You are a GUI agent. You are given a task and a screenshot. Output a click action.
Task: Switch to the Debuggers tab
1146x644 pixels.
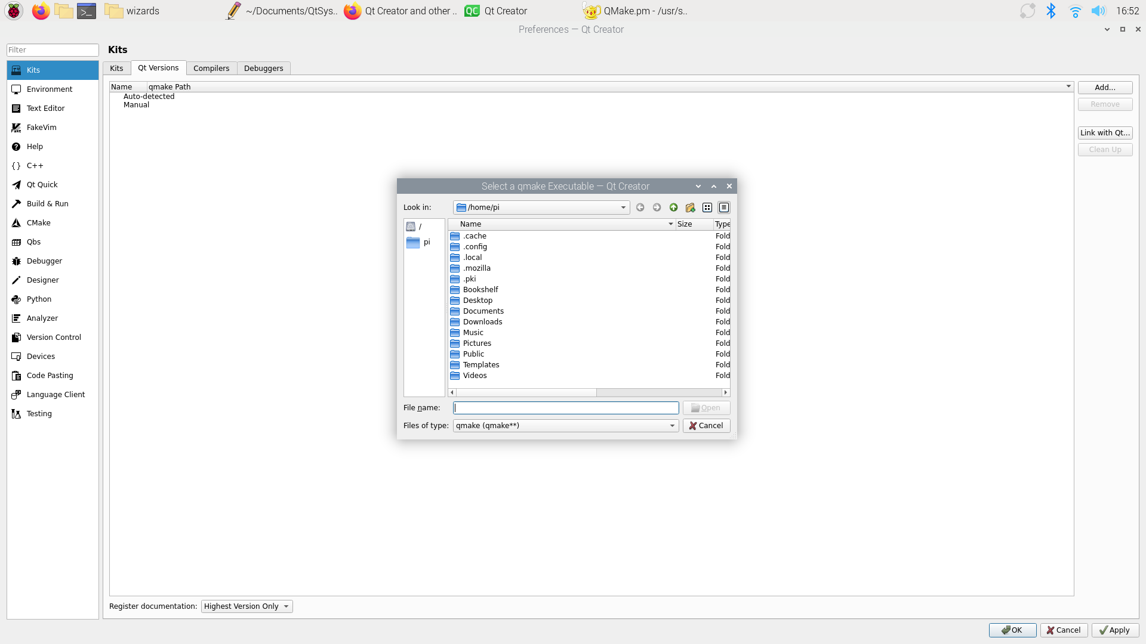point(263,69)
